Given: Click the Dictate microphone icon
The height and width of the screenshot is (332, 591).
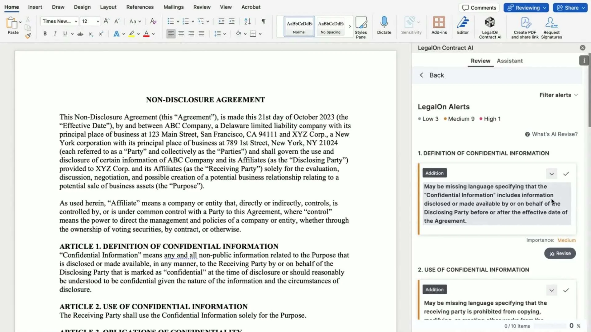Looking at the screenshot, I should [x=384, y=22].
